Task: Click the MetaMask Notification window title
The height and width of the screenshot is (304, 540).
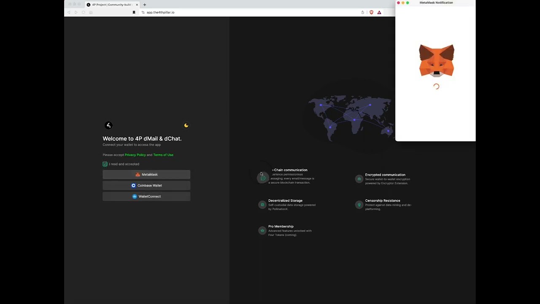Action: [436, 3]
